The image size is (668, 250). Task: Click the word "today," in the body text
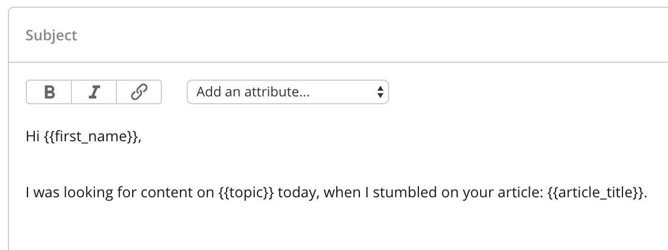pos(298,193)
